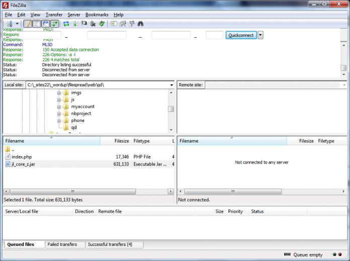This screenshot has height=261, width=350.
Task: Click local tree vertical scrollbar thumb
Action: coord(171,109)
